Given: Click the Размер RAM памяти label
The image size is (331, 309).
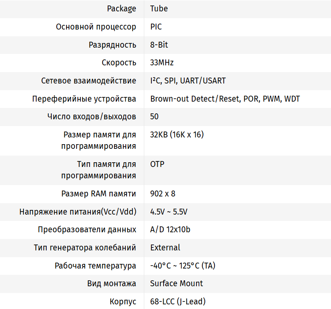Looking at the screenshot, I should click(x=98, y=194).
